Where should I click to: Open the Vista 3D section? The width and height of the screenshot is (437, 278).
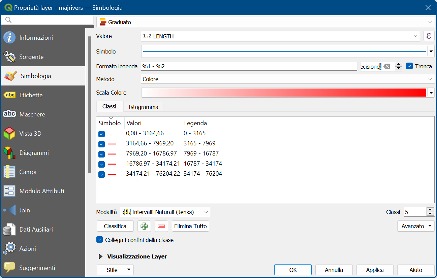tap(42, 134)
